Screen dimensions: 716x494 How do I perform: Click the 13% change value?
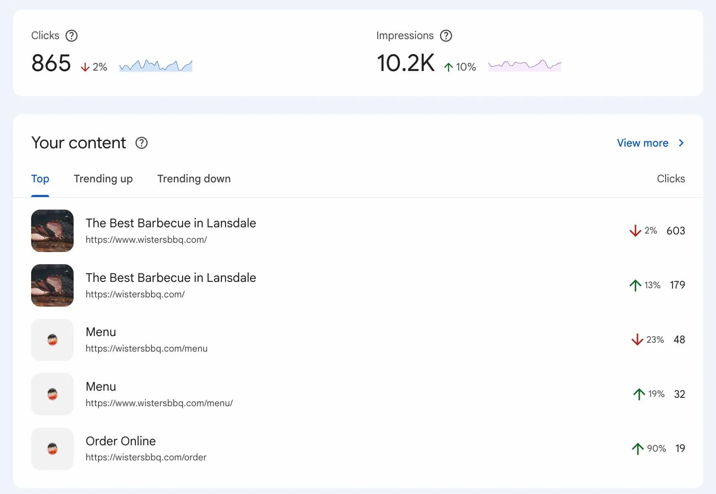pyautogui.click(x=652, y=285)
